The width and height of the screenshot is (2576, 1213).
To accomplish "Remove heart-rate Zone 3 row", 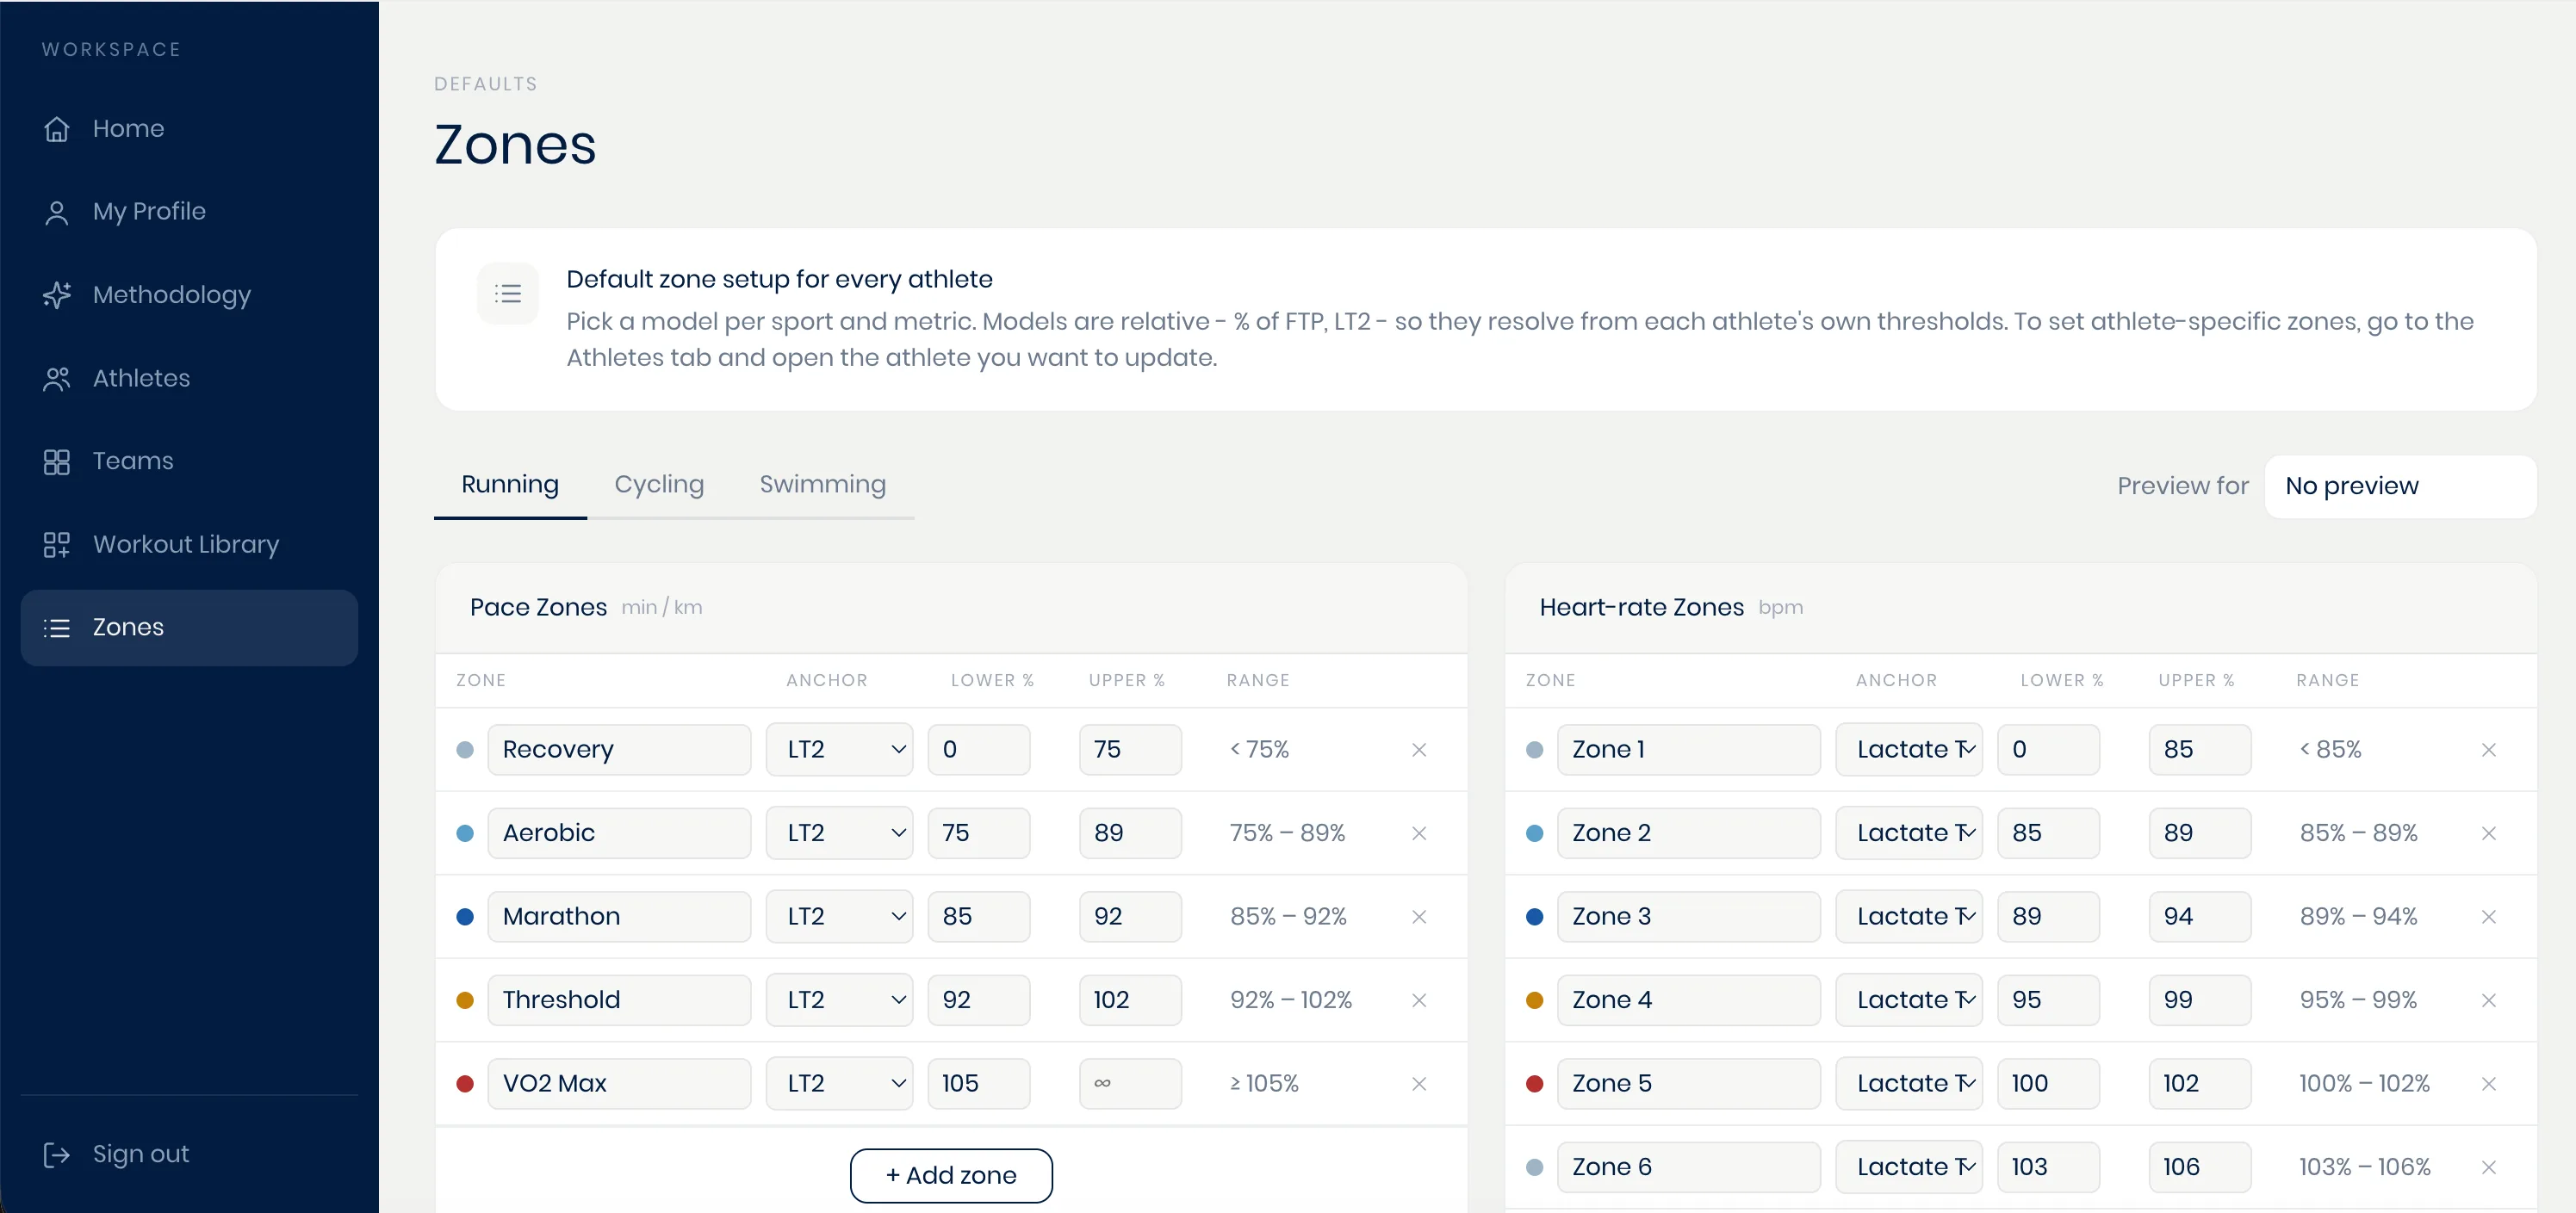I will [2489, 916].
